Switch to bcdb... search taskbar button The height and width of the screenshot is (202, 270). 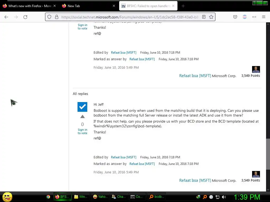coord(157,197)
